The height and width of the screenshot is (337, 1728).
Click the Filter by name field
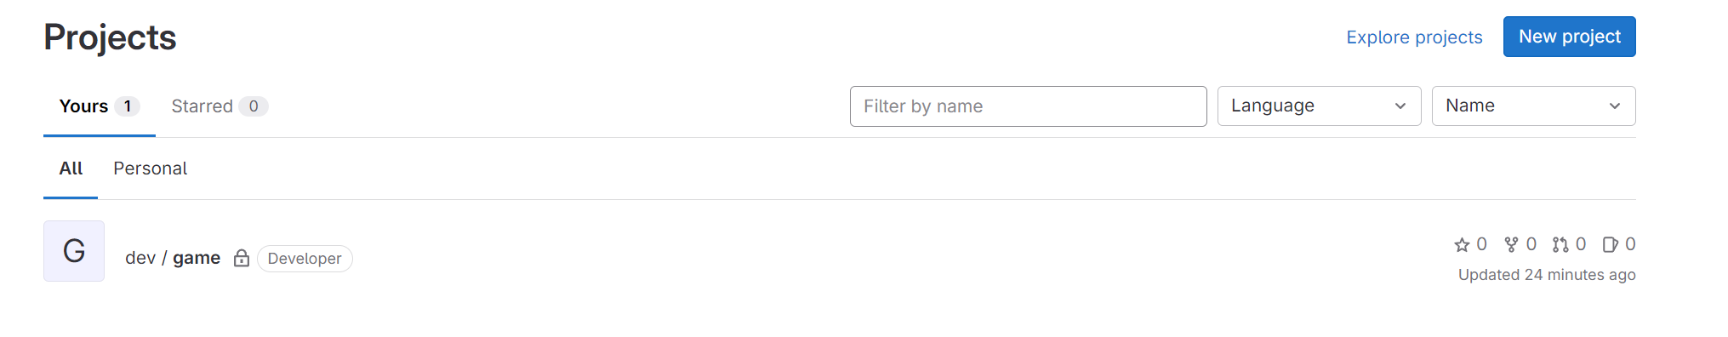1028,106
